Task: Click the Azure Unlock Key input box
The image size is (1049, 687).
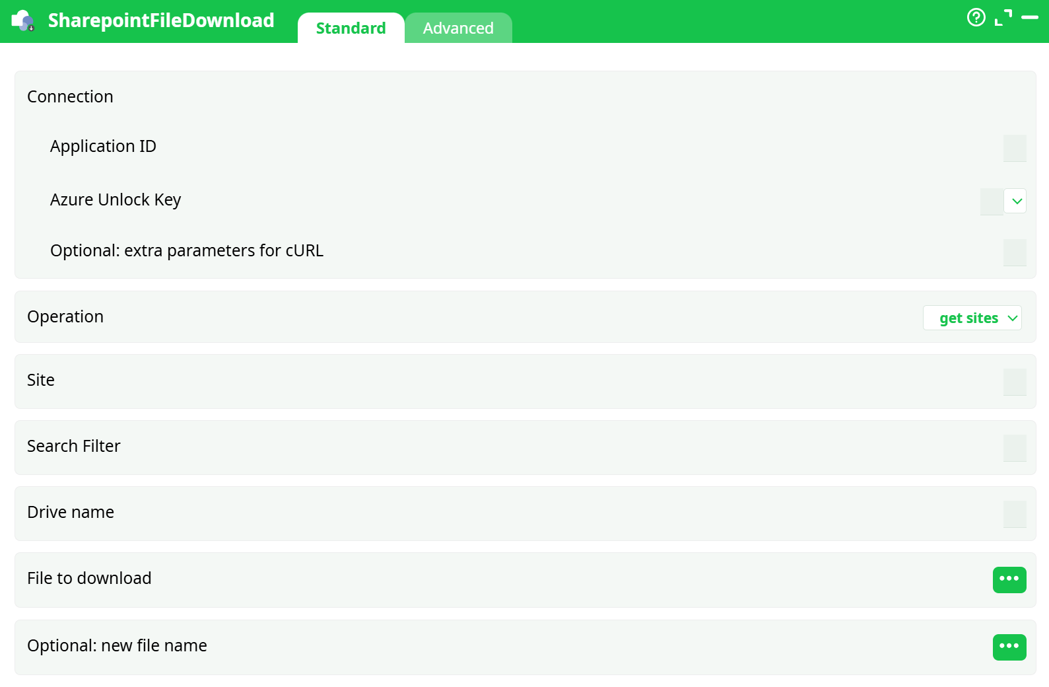Action: [x=992, y=201]
